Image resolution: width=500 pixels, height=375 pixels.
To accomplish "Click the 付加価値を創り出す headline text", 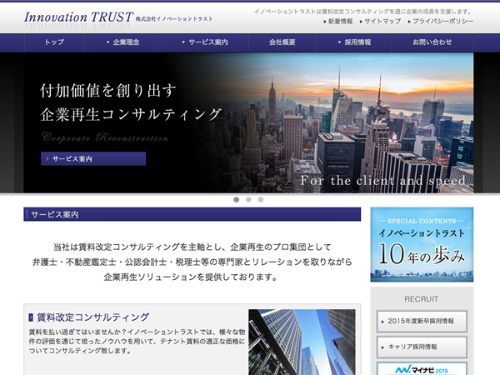I will [x=108, y=91].
